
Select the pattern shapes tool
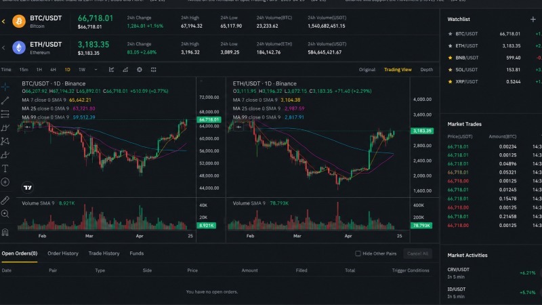(x=5, y=141)
